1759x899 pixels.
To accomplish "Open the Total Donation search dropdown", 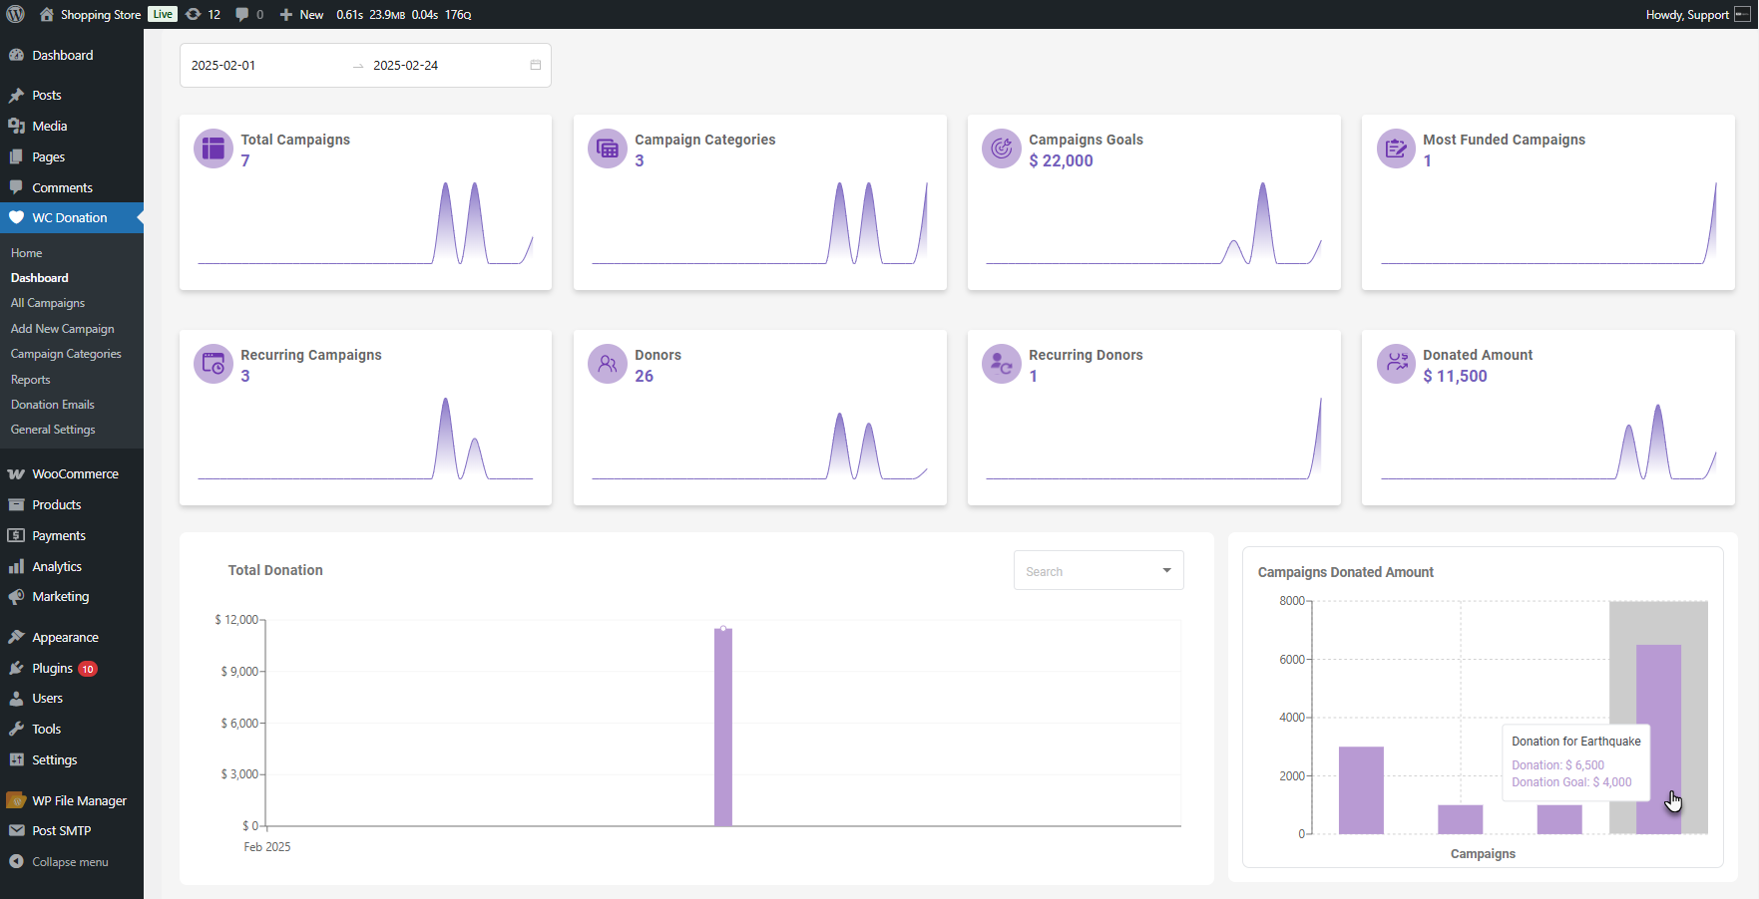I will pyautogui.click(x=1098, y=571).
